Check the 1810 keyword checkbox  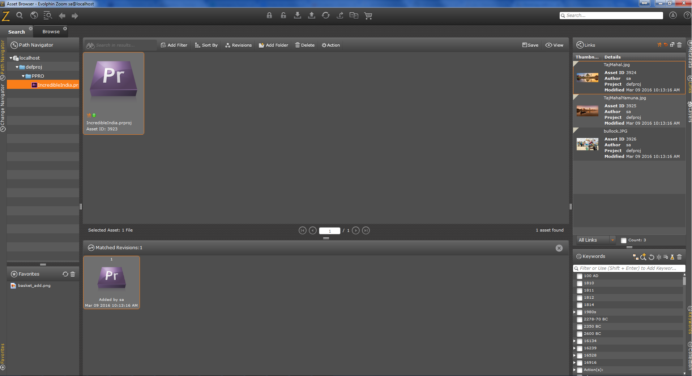click(580, 283)
